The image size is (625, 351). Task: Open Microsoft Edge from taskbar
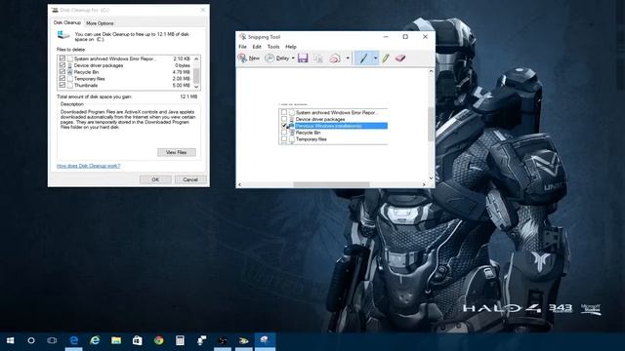74,340
